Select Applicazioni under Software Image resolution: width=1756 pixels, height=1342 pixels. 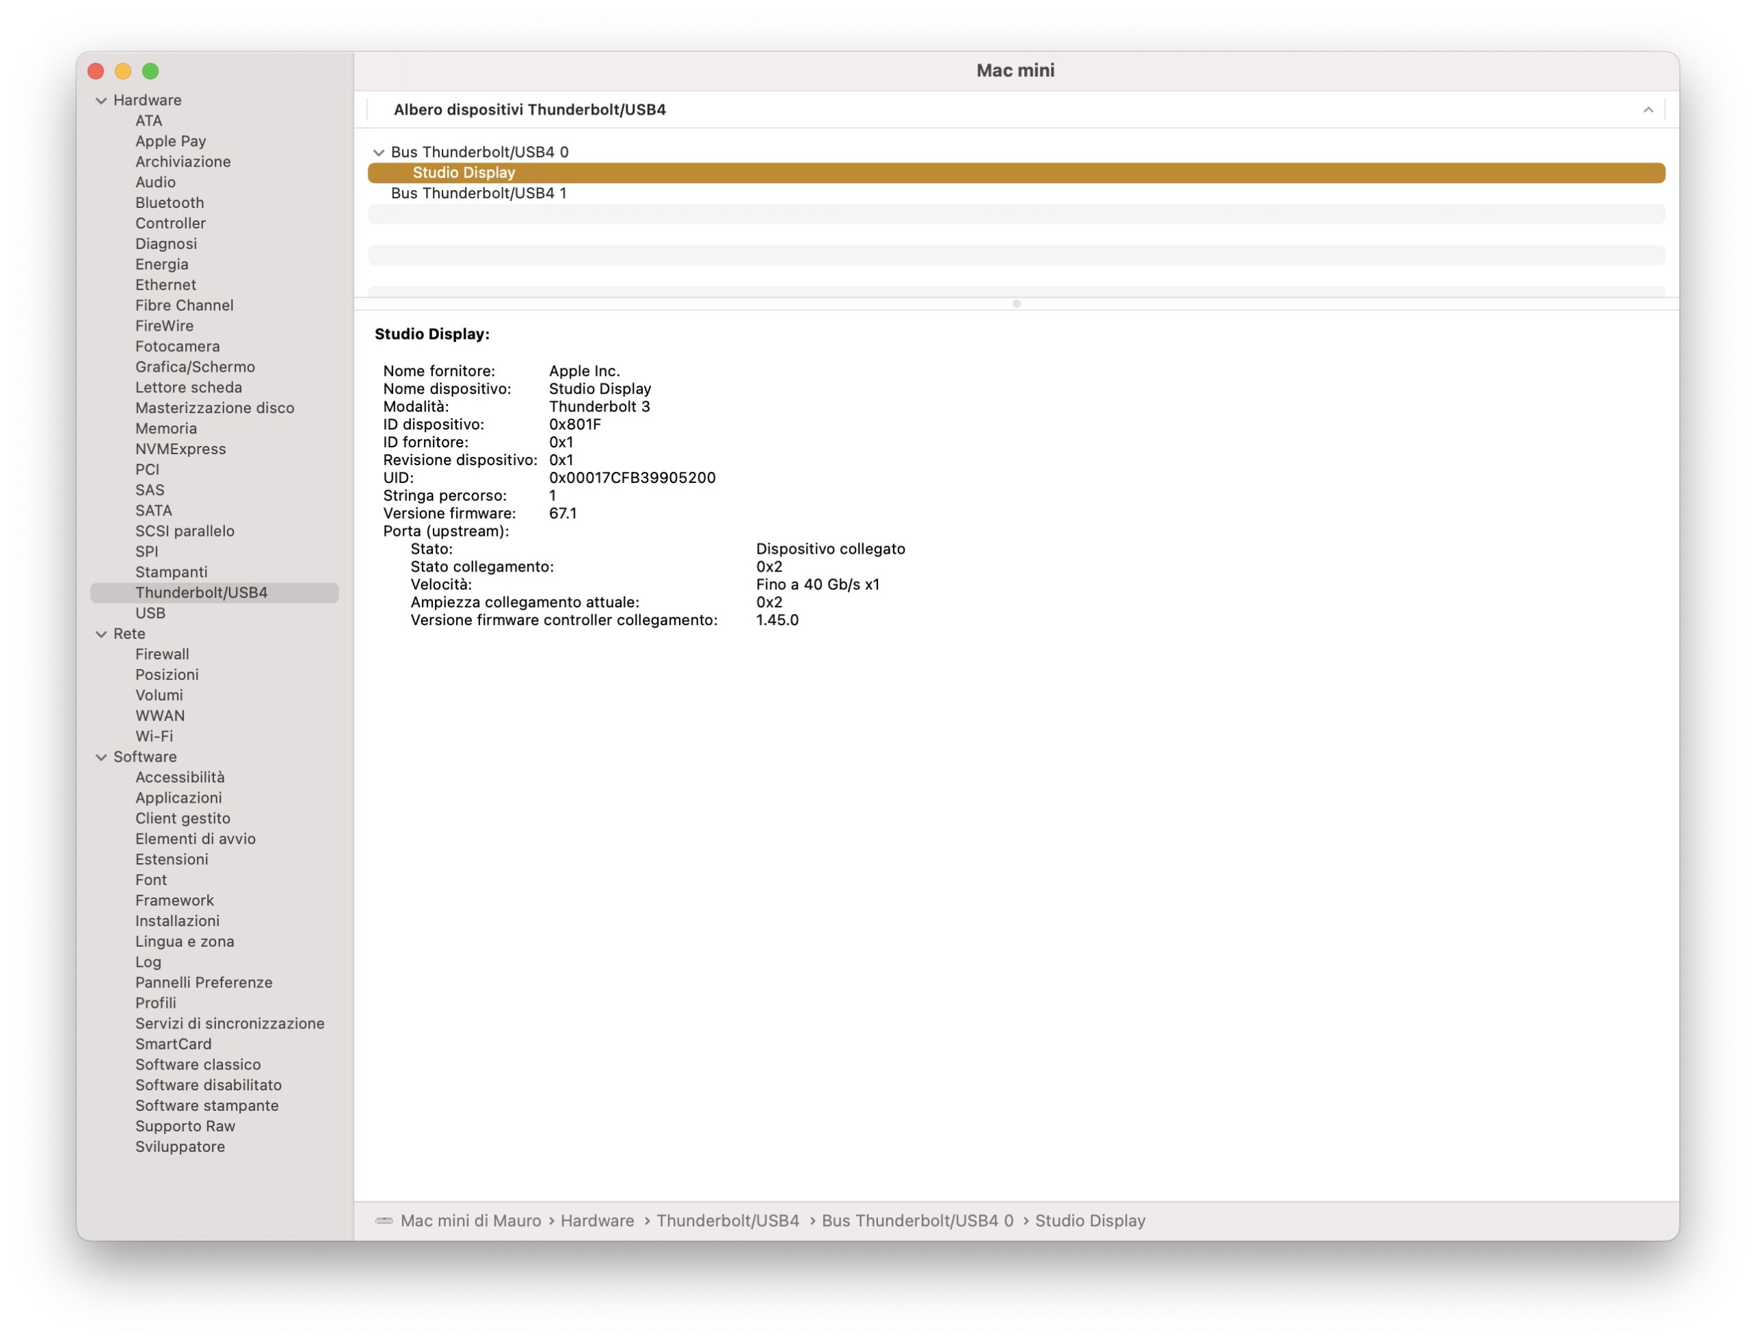pos(178,798)
